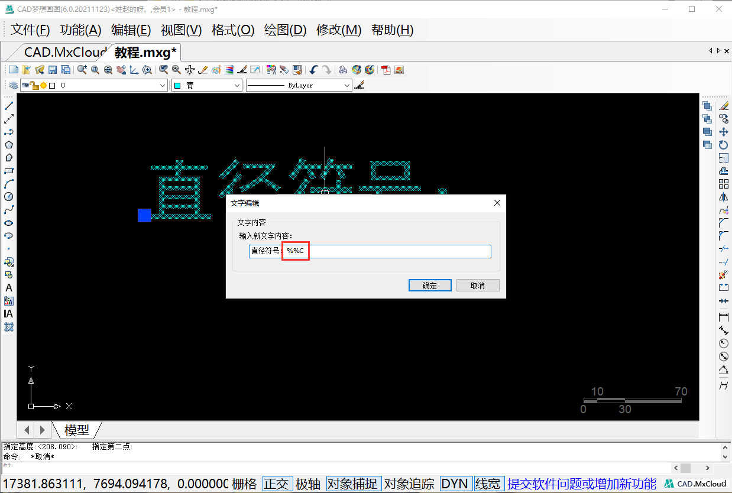This screenshot has height=493, width=732.
Task: Click the Undo arrow icon
Action: [x=313, y=70]
